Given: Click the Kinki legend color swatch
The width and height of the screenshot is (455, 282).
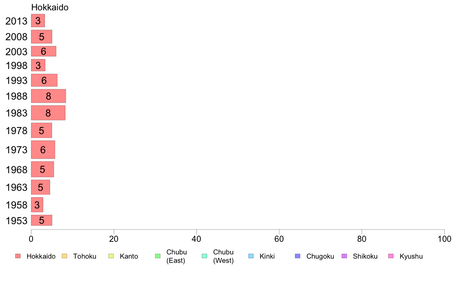Looking at the screenshot, I should coord(251,256).
